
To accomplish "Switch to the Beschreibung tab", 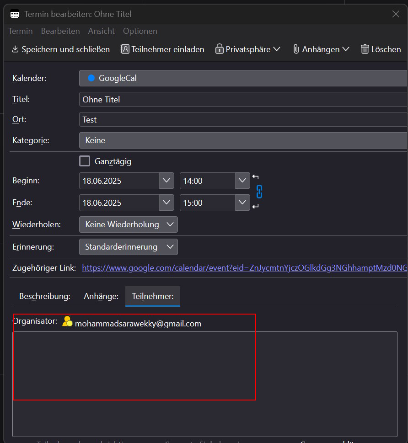I will [45, 296].
